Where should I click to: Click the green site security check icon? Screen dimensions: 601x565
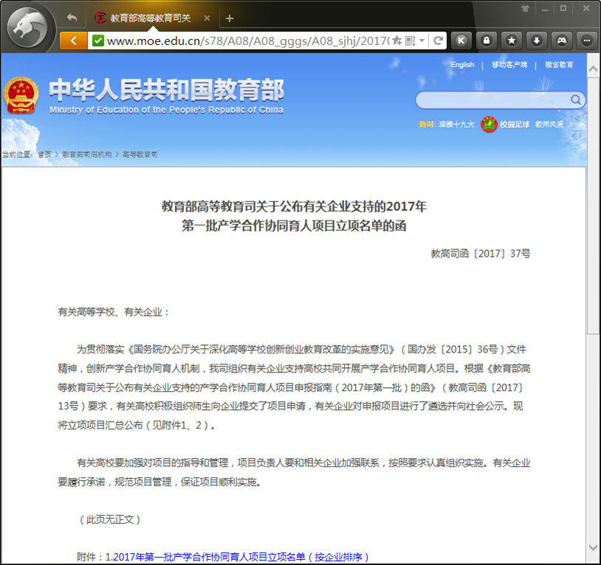pyautogui.click(x=98, y=41)
